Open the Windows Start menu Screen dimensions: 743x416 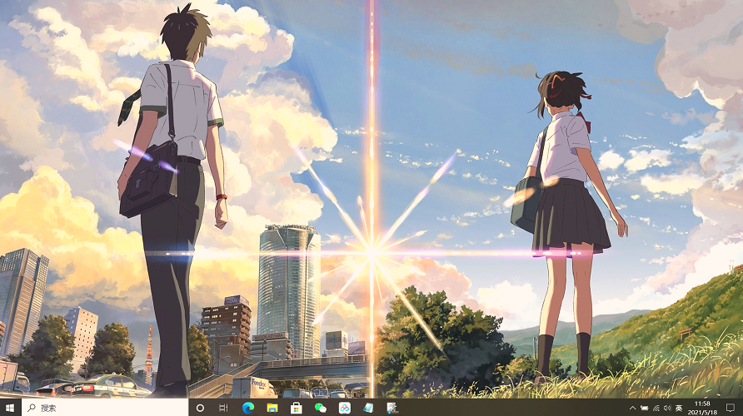click(11, 408)
